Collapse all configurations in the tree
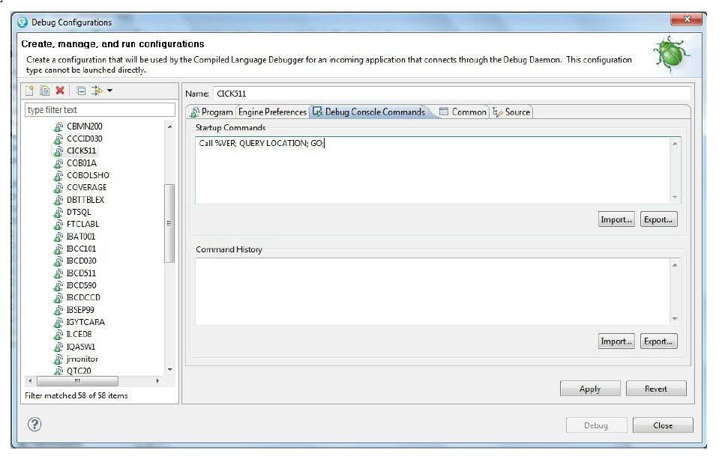 point(81,91)
